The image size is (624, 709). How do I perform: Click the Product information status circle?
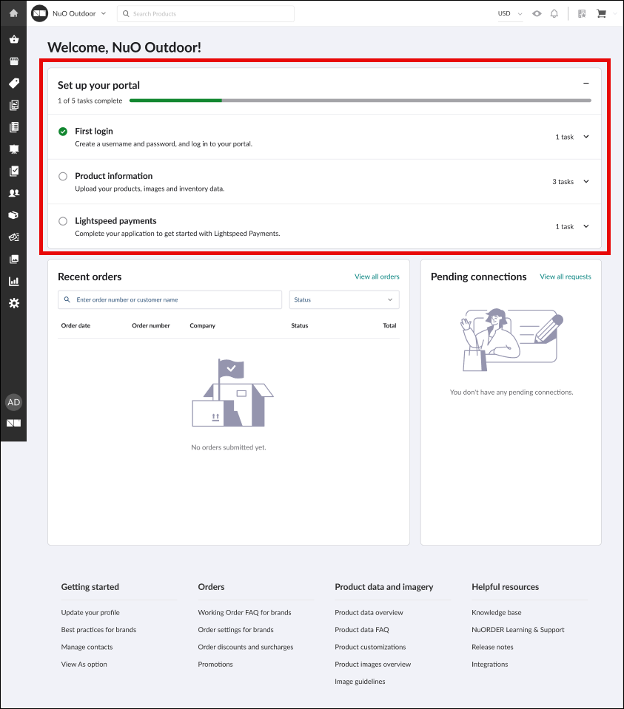[63, 177]
